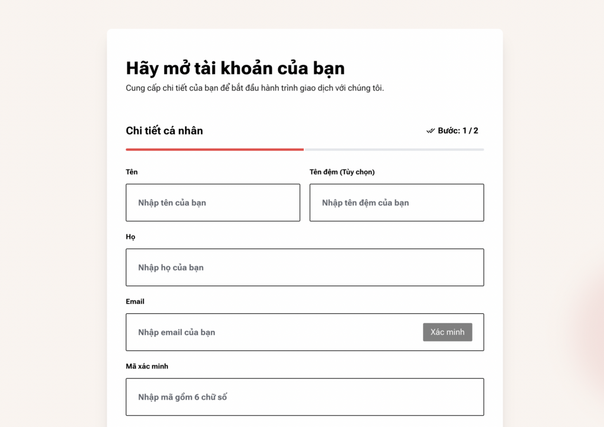Click the "Tên" field label

tap(132, 172)
